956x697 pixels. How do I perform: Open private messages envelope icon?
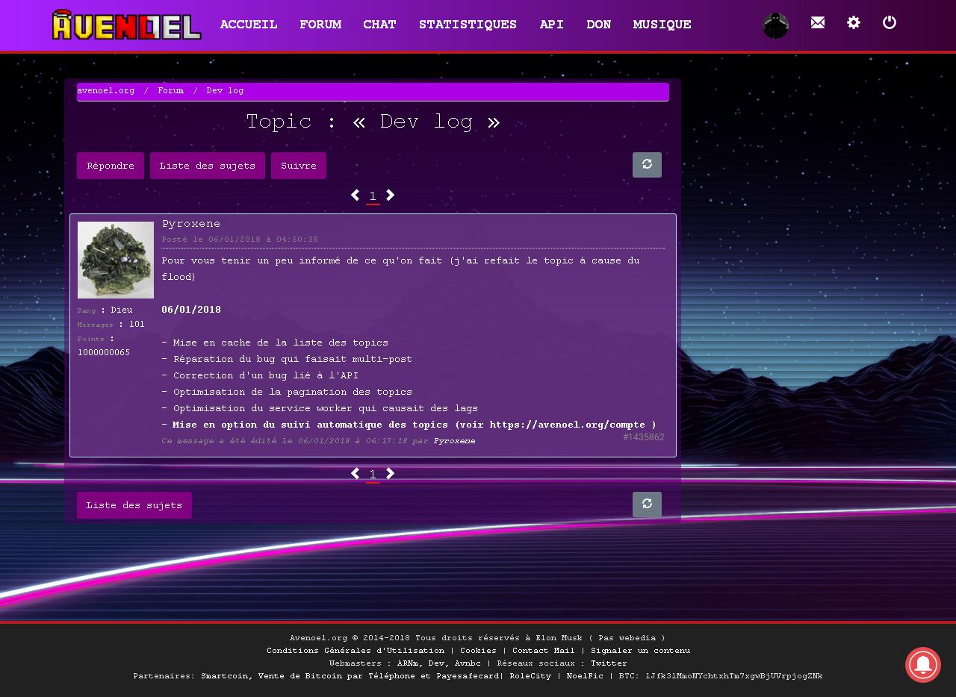[818, 22]
